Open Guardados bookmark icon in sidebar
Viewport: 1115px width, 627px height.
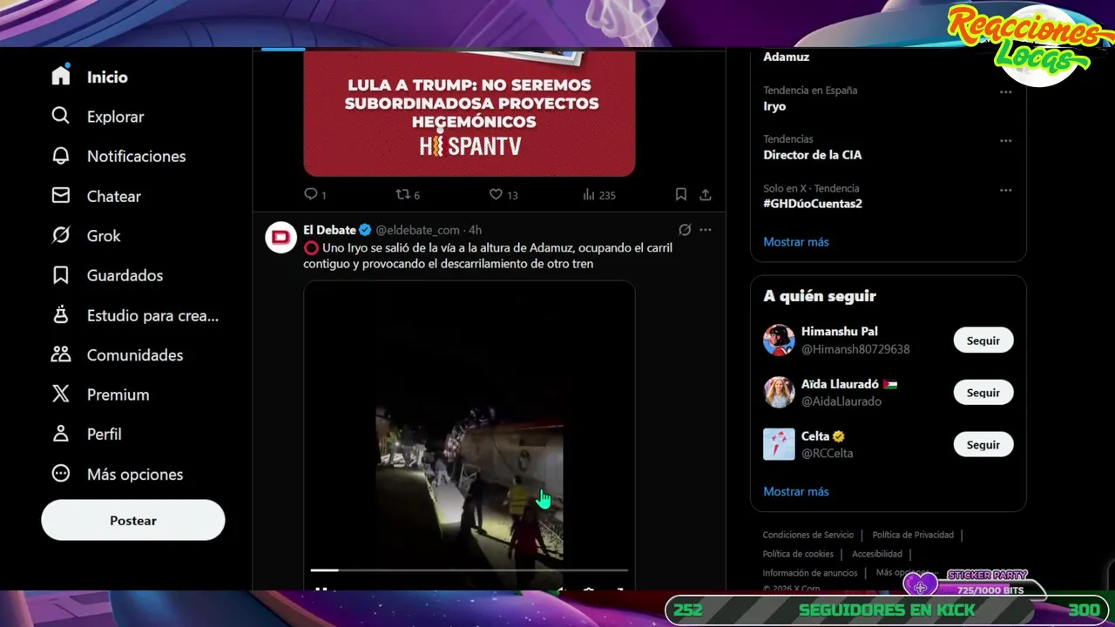(x=60, y=275)
